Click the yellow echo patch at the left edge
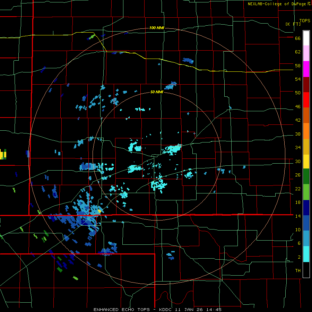This screenshot has height=312, width=312. (x=2, y=155)
